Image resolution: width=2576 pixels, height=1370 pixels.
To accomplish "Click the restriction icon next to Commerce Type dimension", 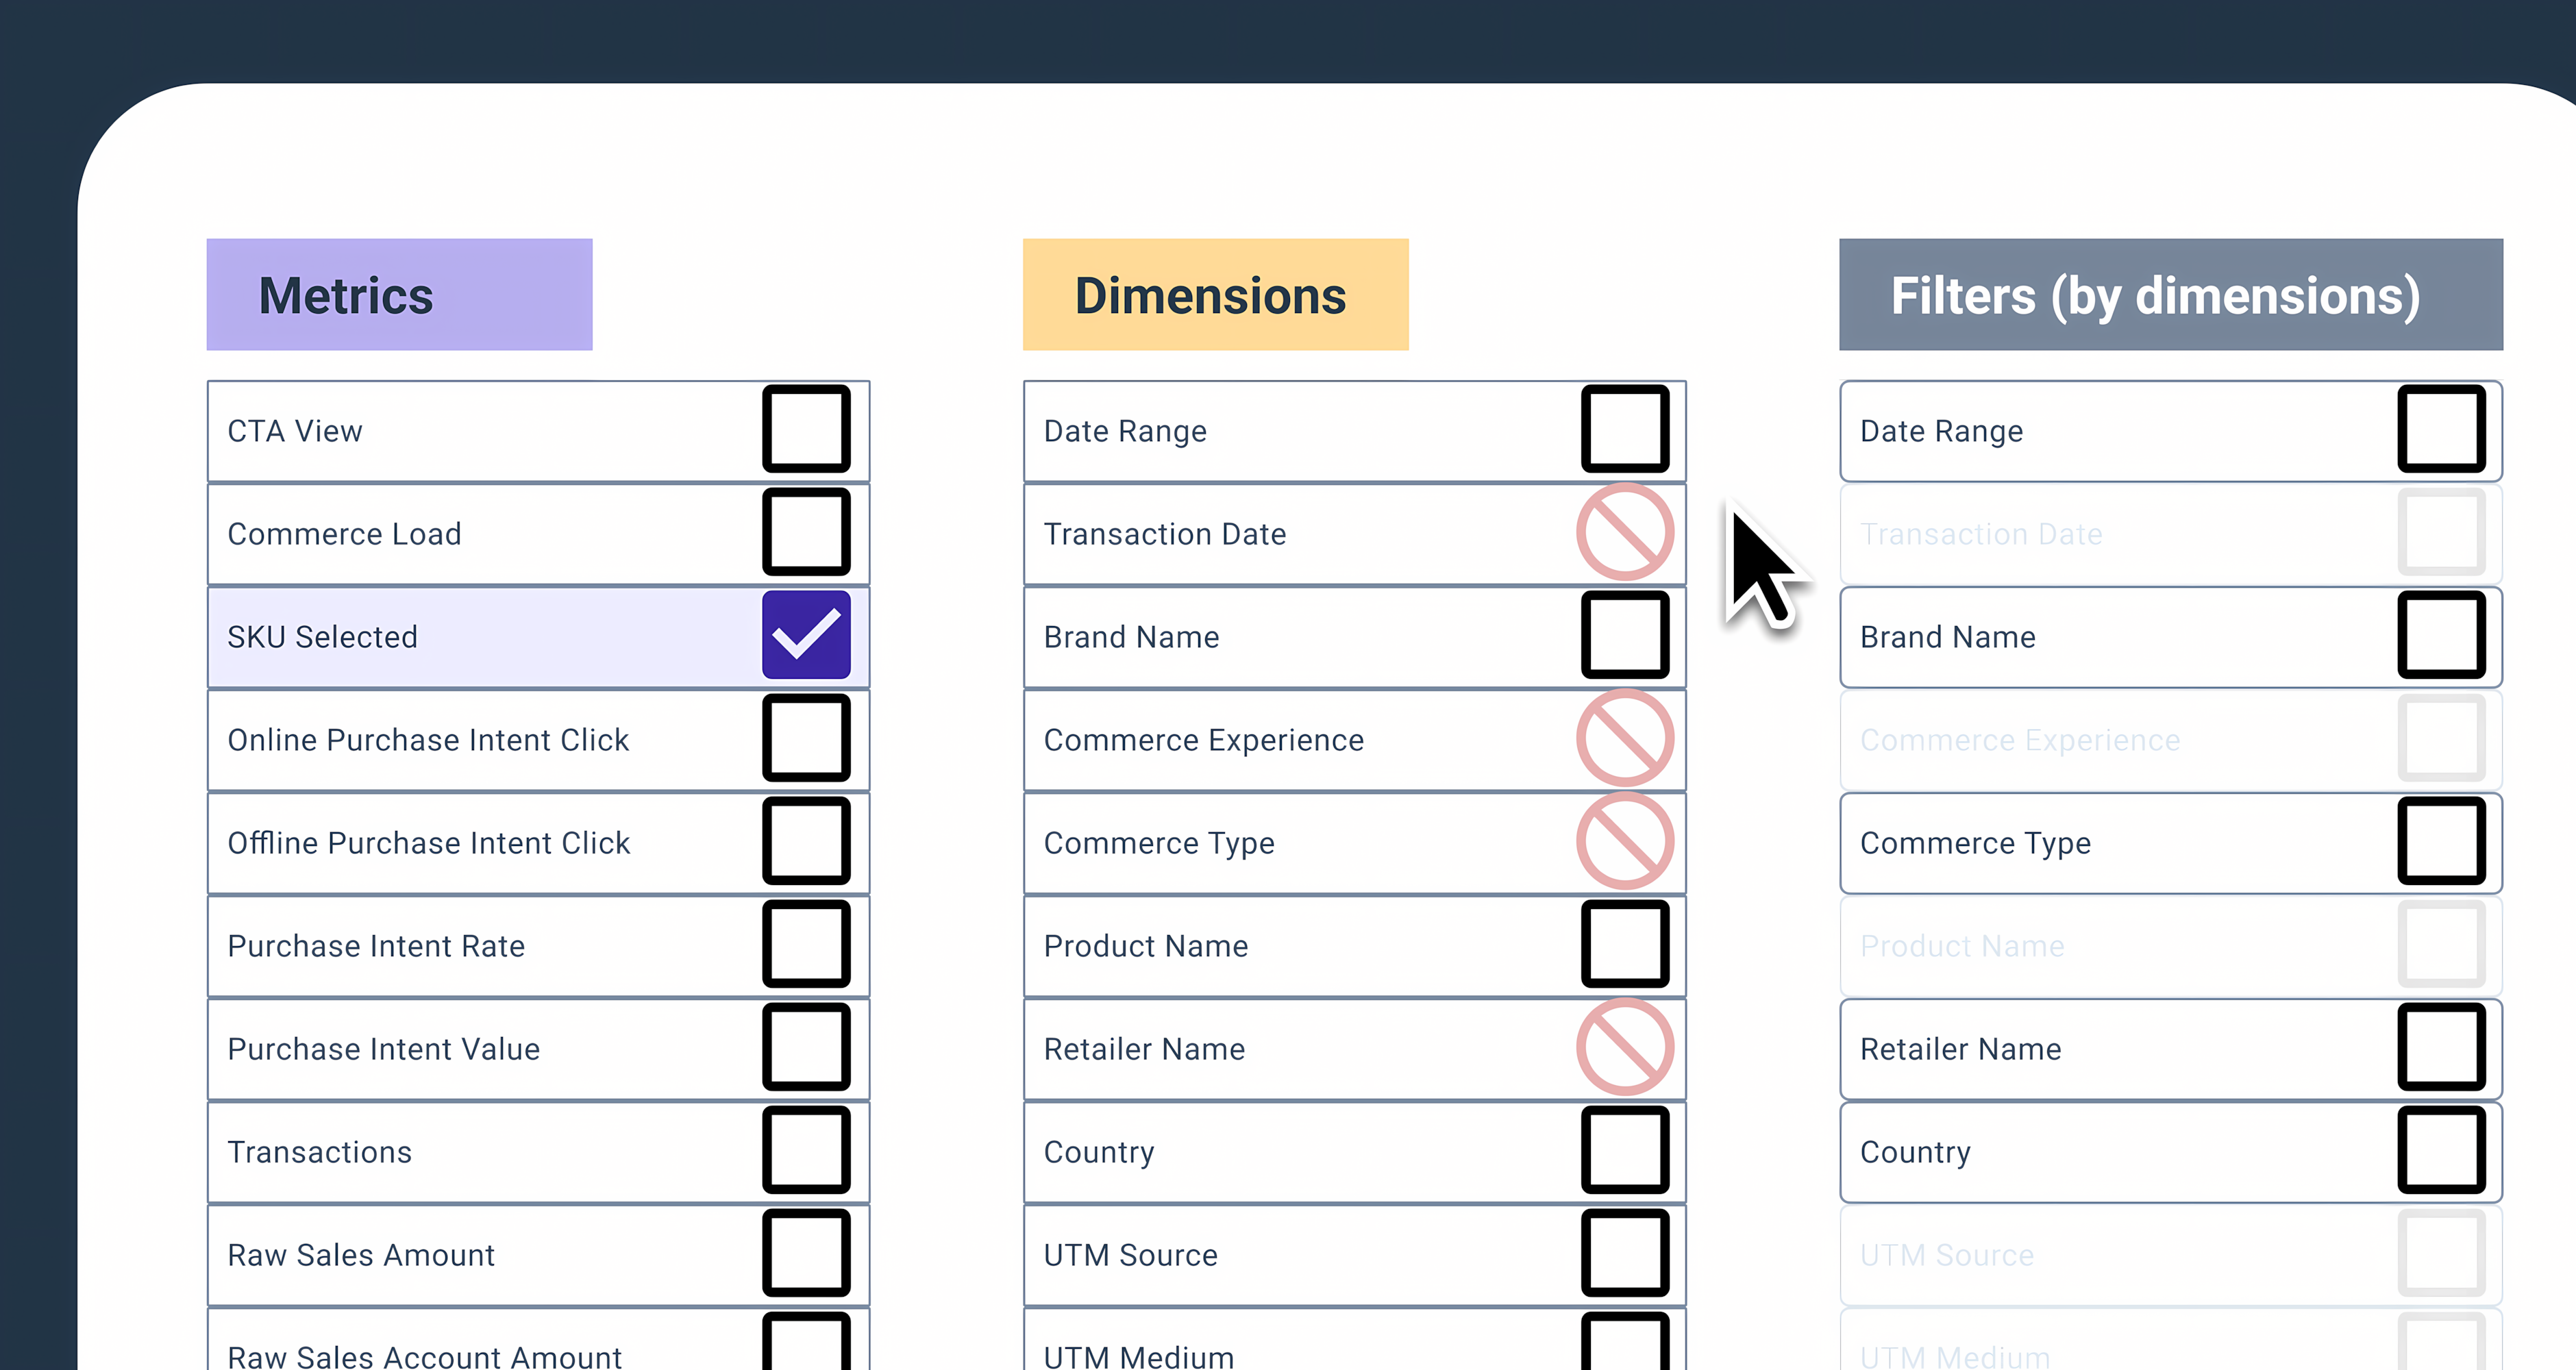I will point(1624,841).
